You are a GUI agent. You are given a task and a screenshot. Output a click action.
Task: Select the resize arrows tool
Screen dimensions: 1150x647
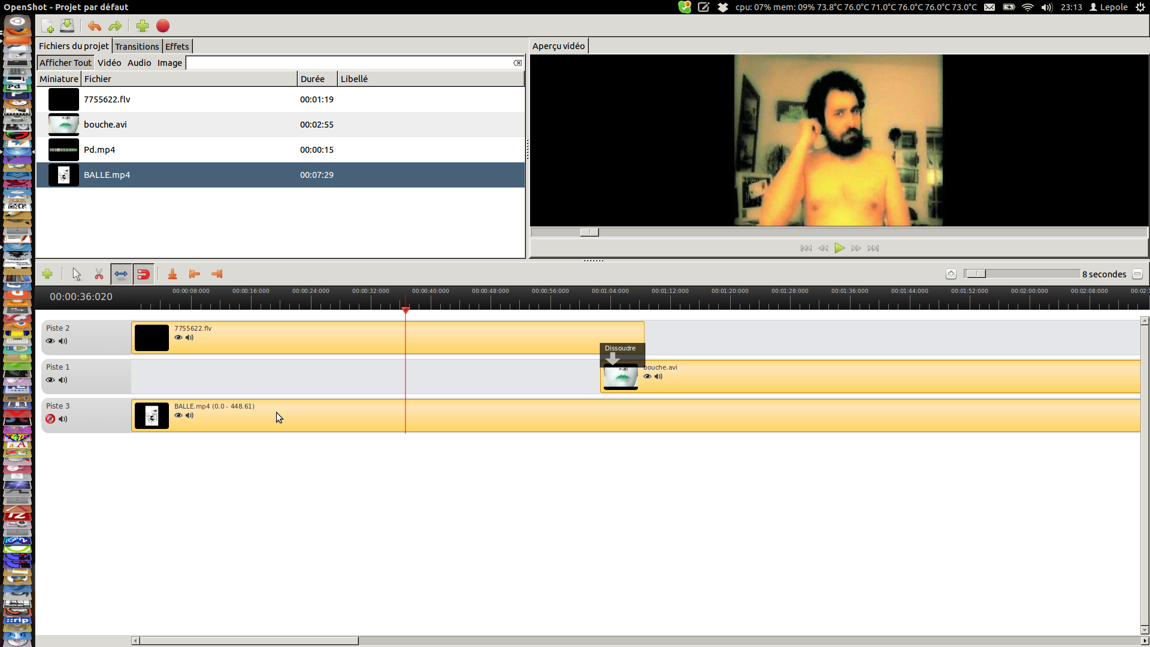[x=121, y=274]
